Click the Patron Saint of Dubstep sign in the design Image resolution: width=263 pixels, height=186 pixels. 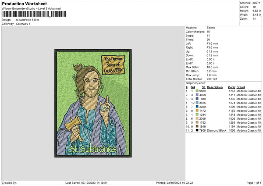tap(113, 65)
